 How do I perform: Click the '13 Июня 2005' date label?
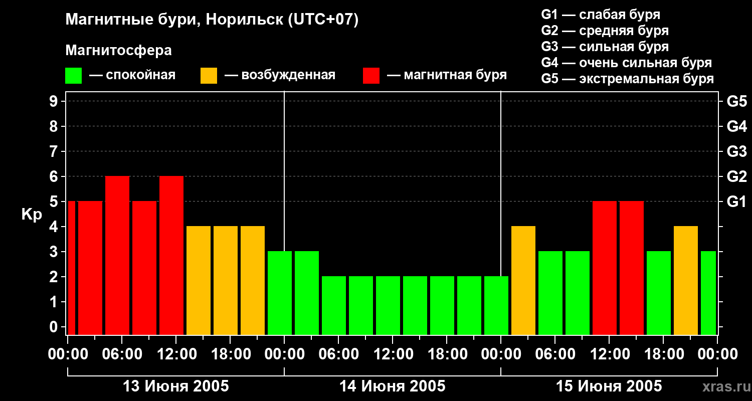[x=176, y=386]
